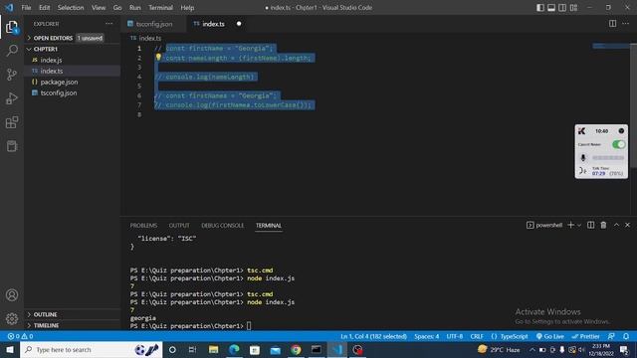Toggle secondary side bar layout icon
Viewport: 637px width, 358px height.
(x=562, y=8)
